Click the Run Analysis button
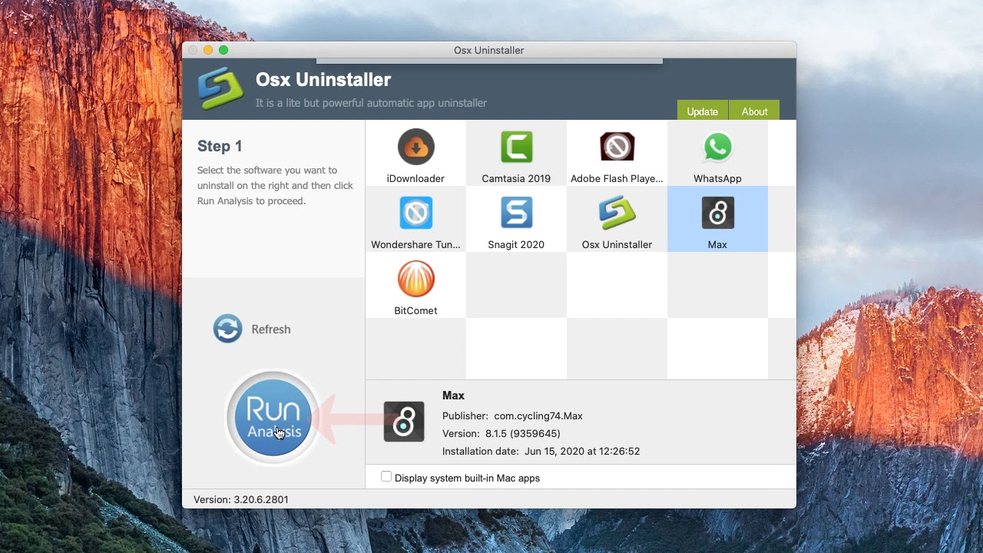The height and width of the screenshot is (553, 983). 273,418
